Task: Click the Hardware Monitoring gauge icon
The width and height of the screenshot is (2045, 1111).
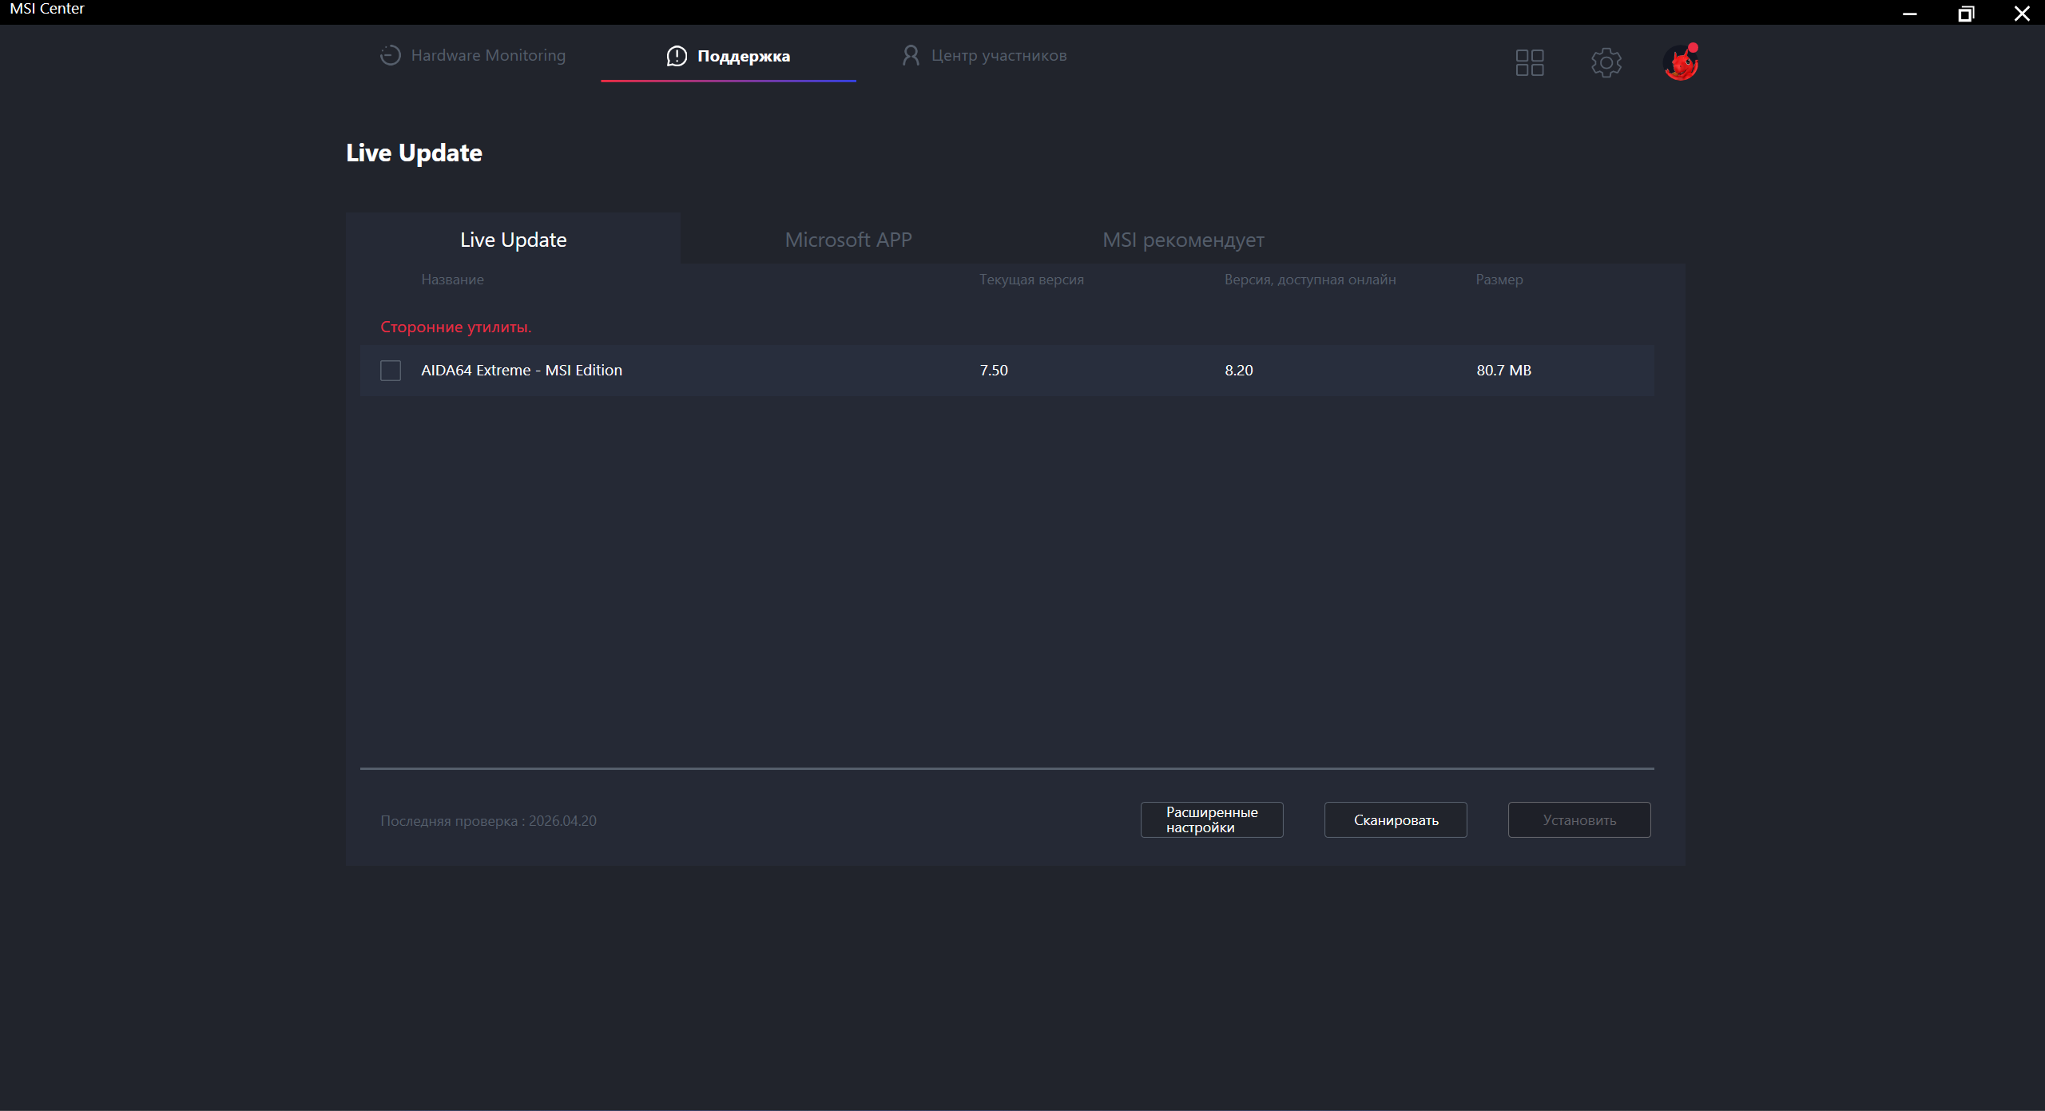Action: 390,55
